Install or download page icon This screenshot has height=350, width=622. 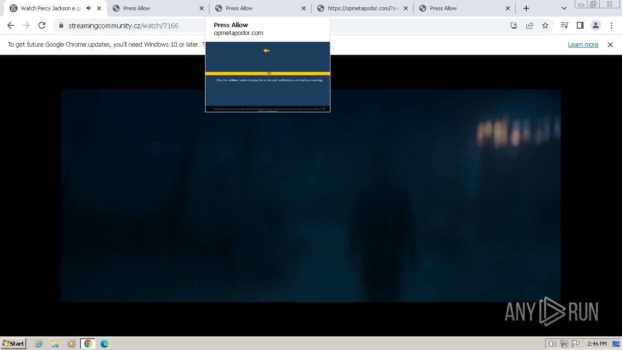(514, 26)
